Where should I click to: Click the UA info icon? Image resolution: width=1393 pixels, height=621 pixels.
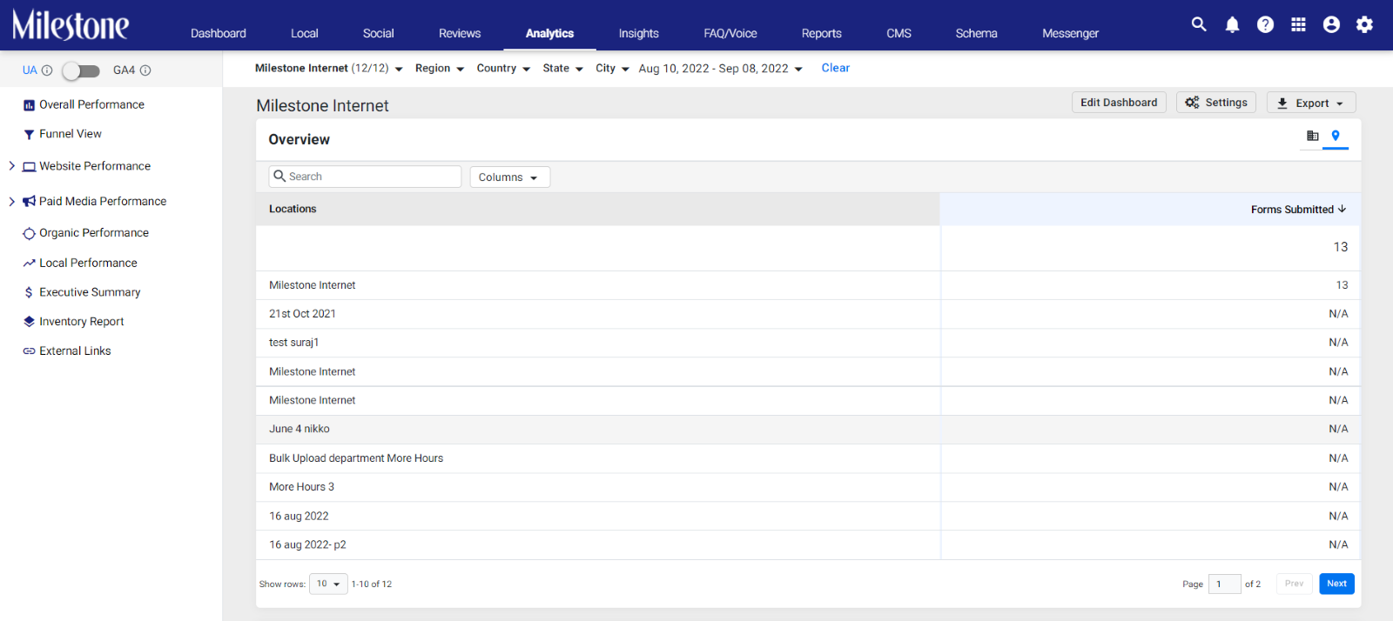[x=47, y=70]
